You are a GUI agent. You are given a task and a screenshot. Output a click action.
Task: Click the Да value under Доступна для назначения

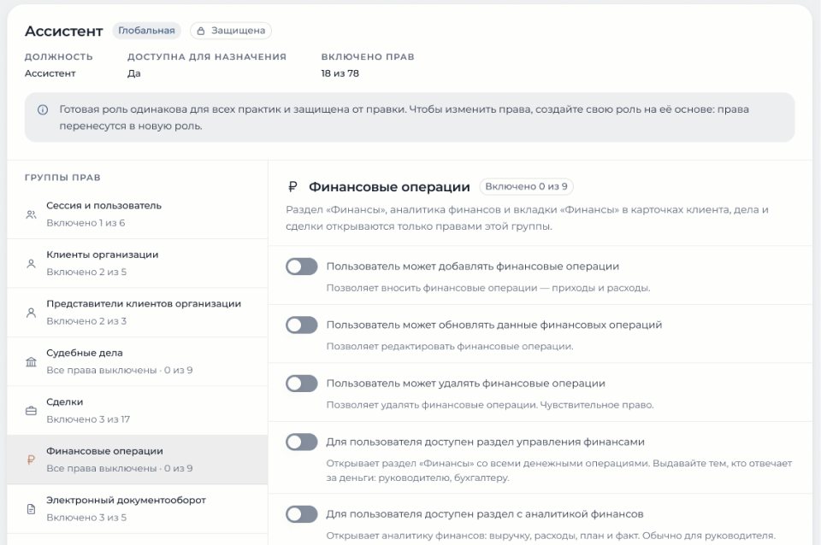click(134, 73)
